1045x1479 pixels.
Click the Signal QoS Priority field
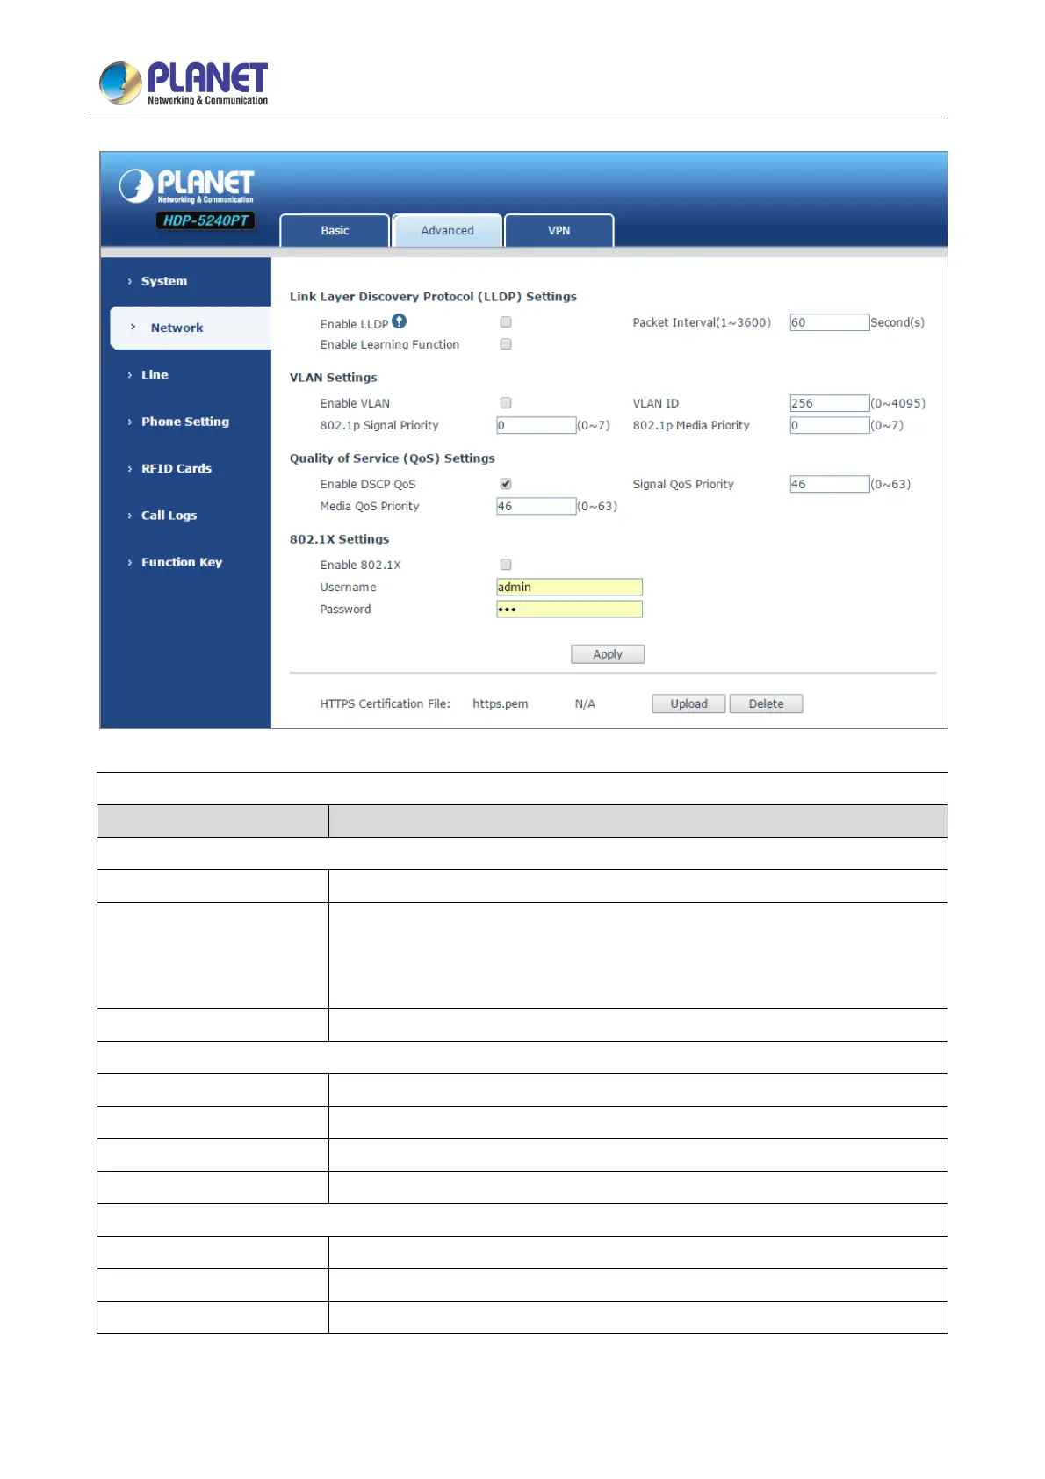[x=829, y=484]
